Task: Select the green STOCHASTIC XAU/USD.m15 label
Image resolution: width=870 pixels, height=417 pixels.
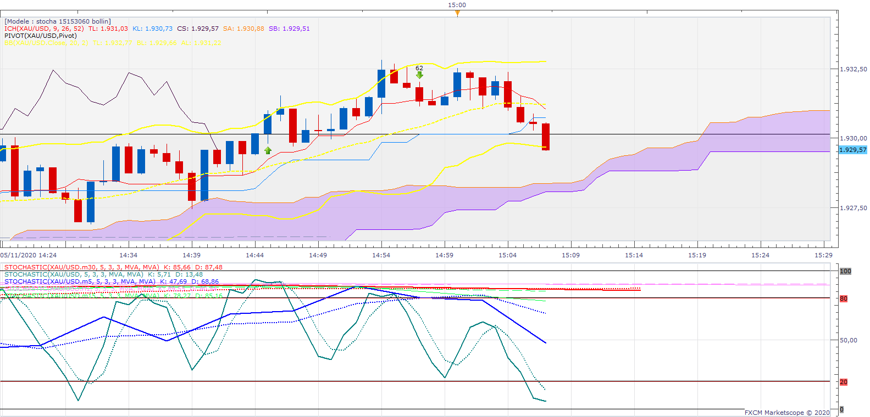Action: (x=82, y=296)
